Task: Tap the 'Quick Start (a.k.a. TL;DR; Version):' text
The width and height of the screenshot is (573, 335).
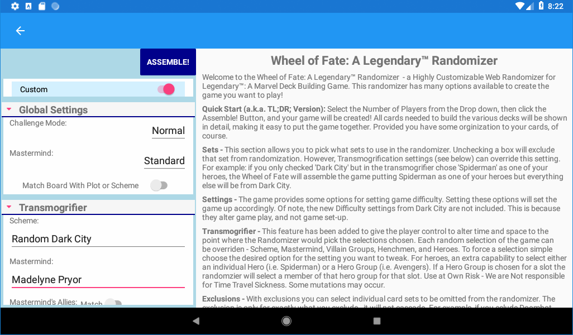Action: 264,109
